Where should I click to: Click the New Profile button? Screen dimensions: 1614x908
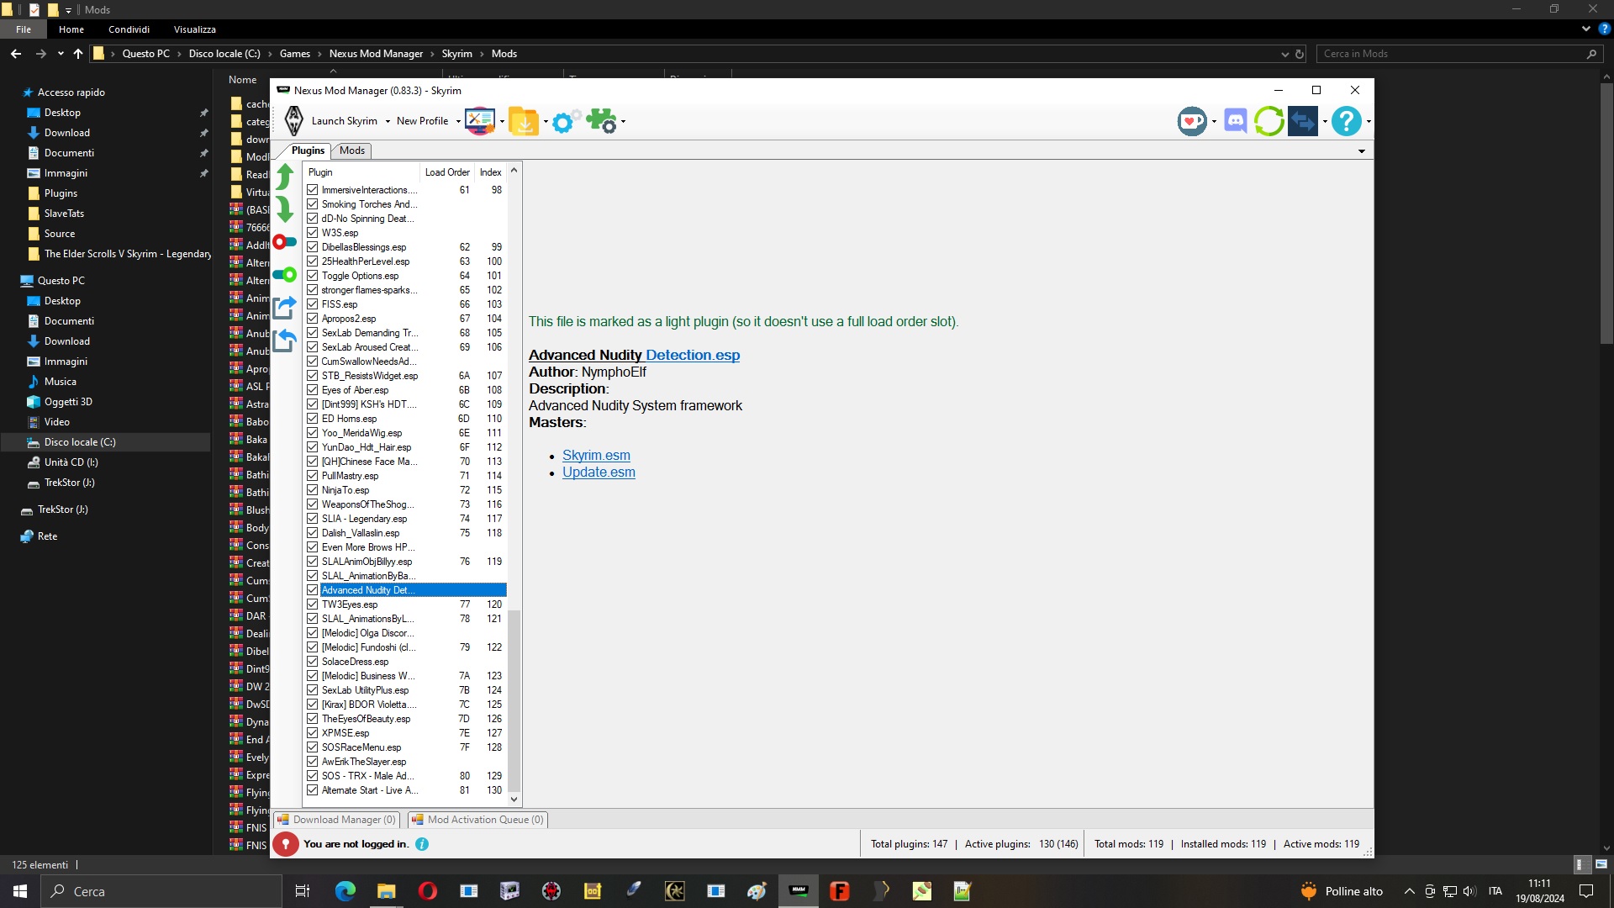pyautogui.click(x=422, y=121)
